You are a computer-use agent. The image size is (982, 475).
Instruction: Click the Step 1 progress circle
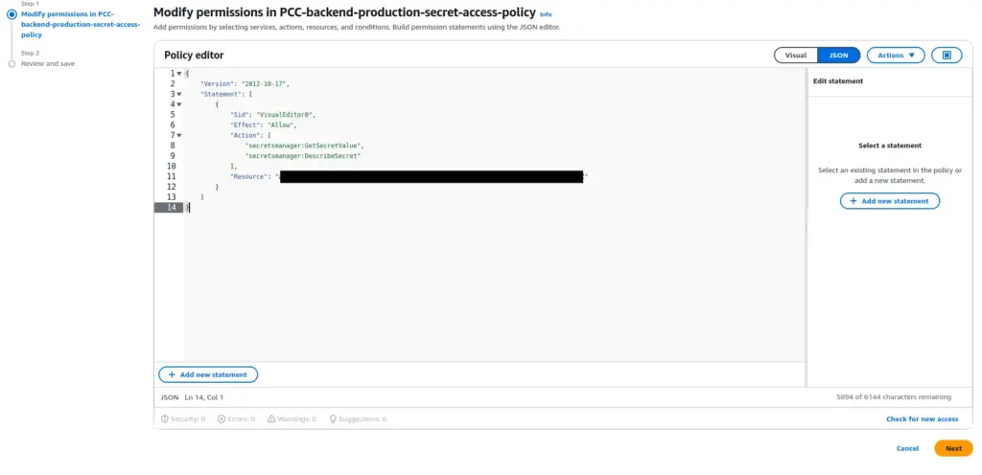[12, 14]
